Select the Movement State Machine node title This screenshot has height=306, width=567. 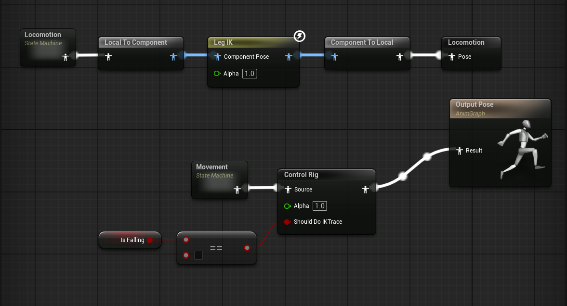coord(212,167)
